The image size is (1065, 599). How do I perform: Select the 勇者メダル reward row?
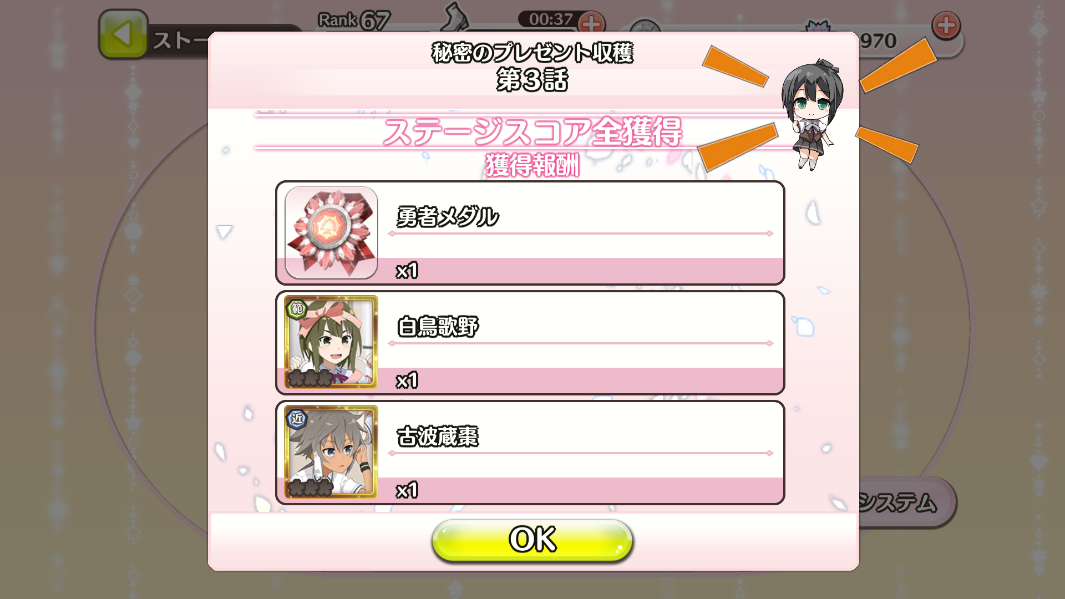(x=530, y=233)
